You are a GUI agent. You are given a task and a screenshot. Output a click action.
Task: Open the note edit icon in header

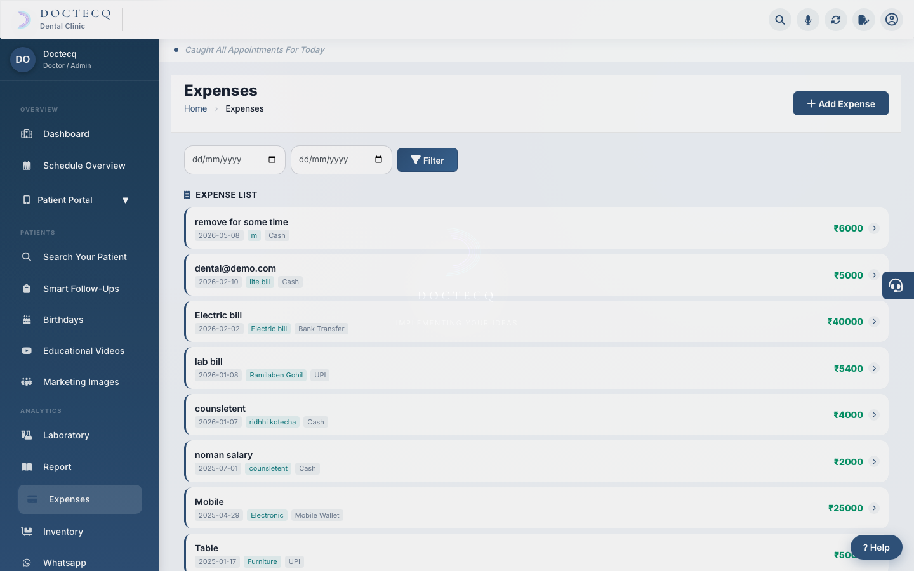click(864, 20)
